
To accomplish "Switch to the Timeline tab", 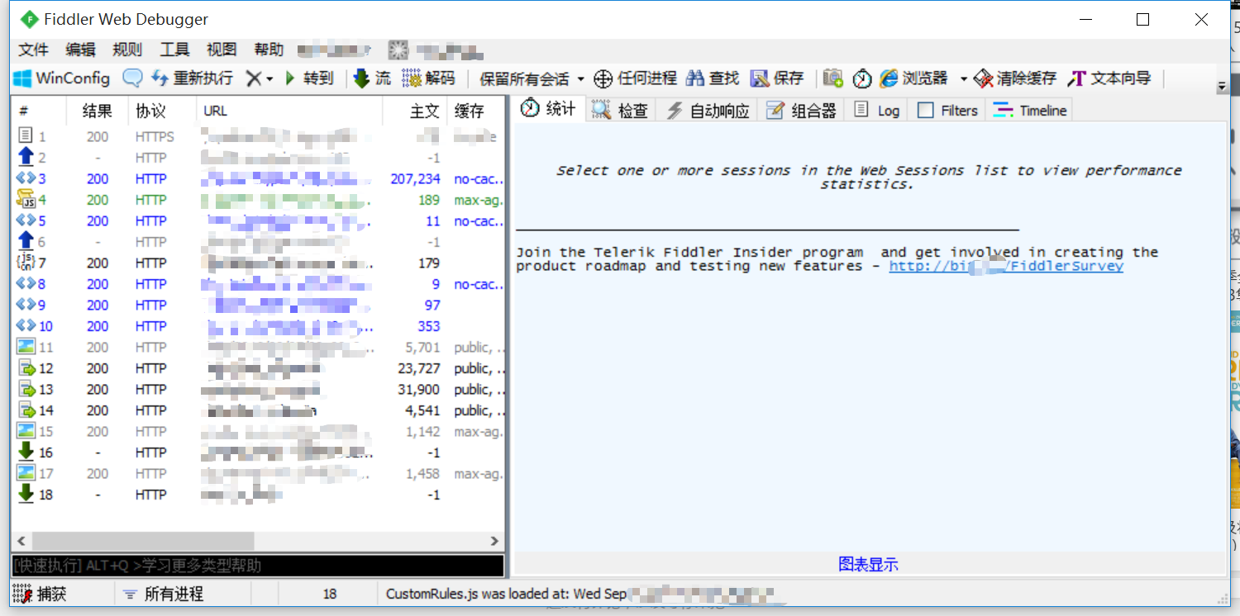I will [x=1030, y=111].
